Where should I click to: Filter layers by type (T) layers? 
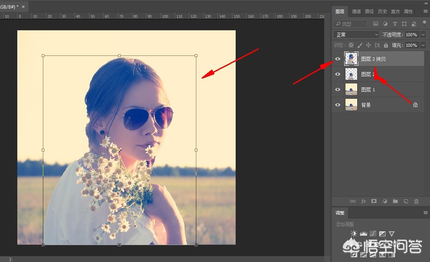point(395,24)
